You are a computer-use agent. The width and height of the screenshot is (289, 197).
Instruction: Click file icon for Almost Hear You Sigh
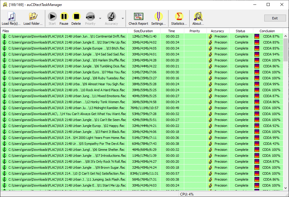pos(4,84)
